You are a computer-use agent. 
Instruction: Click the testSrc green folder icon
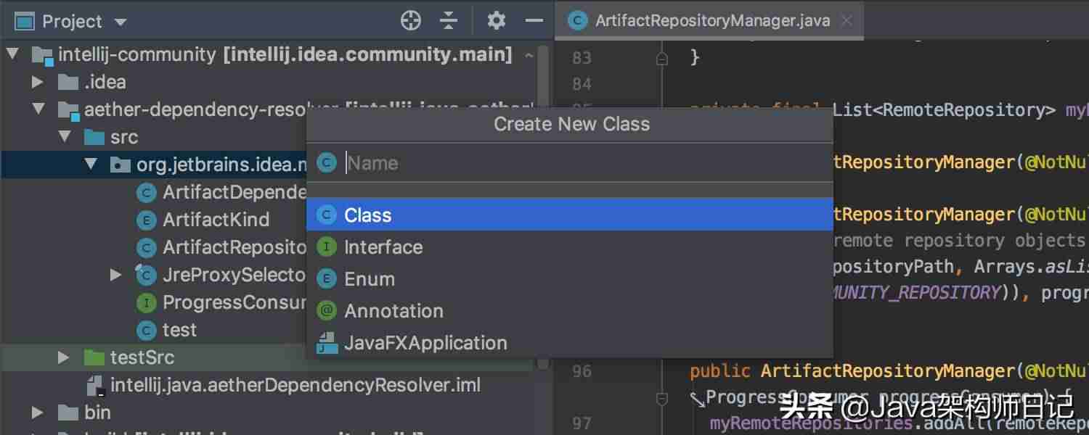coord(94,357)
